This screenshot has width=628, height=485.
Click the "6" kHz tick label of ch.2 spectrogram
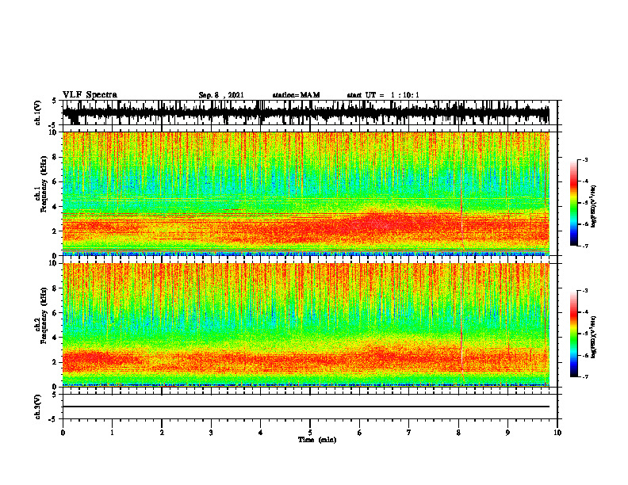pyautogui.click(x=55, y=313)
